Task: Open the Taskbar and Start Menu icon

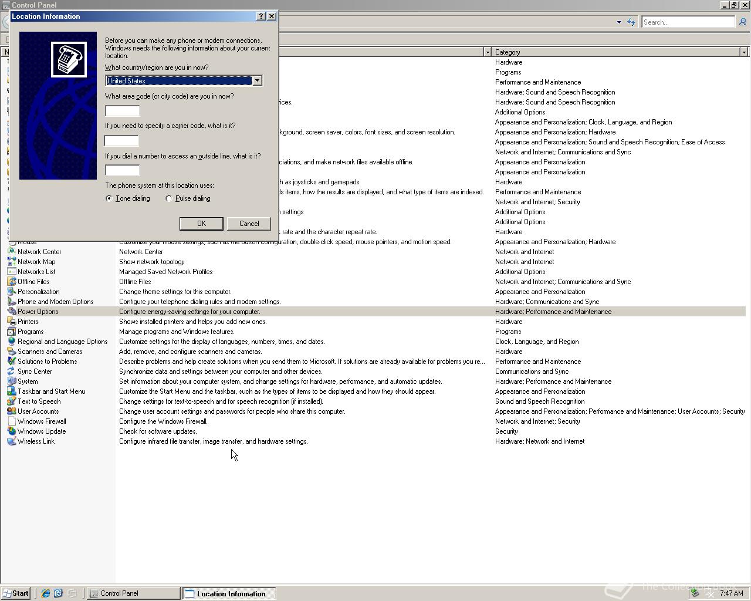Action: 11,391
